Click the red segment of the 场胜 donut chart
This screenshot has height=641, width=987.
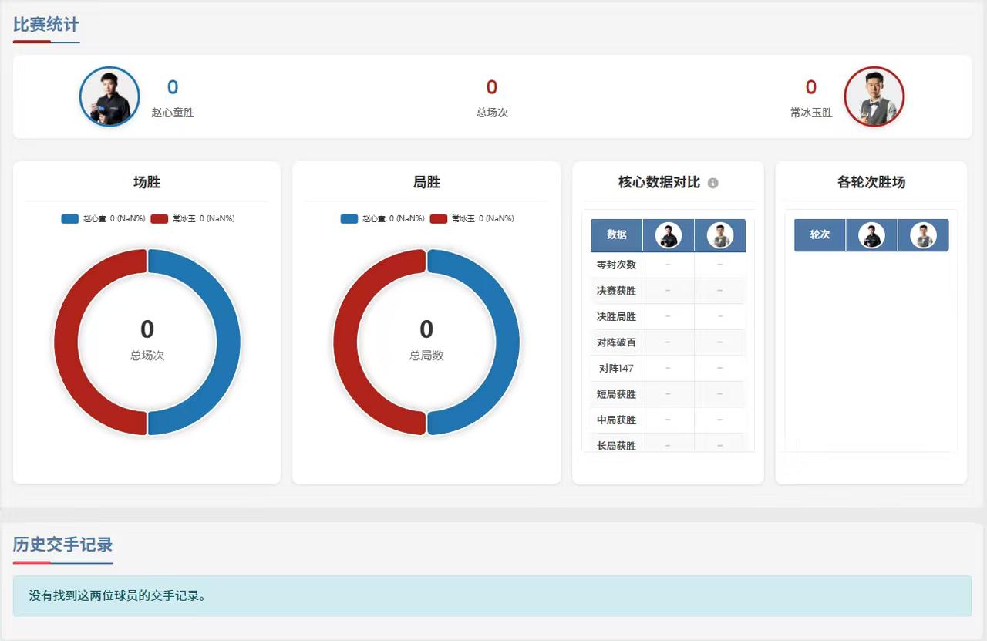pyautogui.click(x=66, y=342)
